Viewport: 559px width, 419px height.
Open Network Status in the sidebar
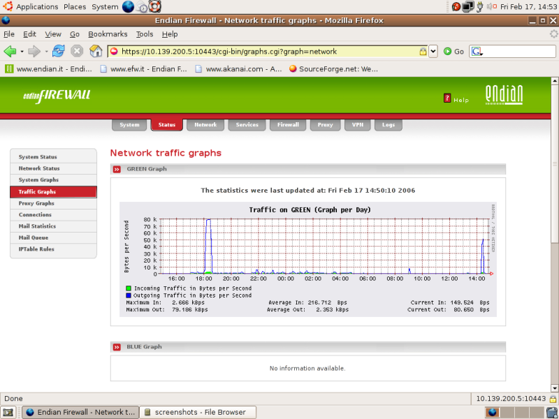click(54, 168)
